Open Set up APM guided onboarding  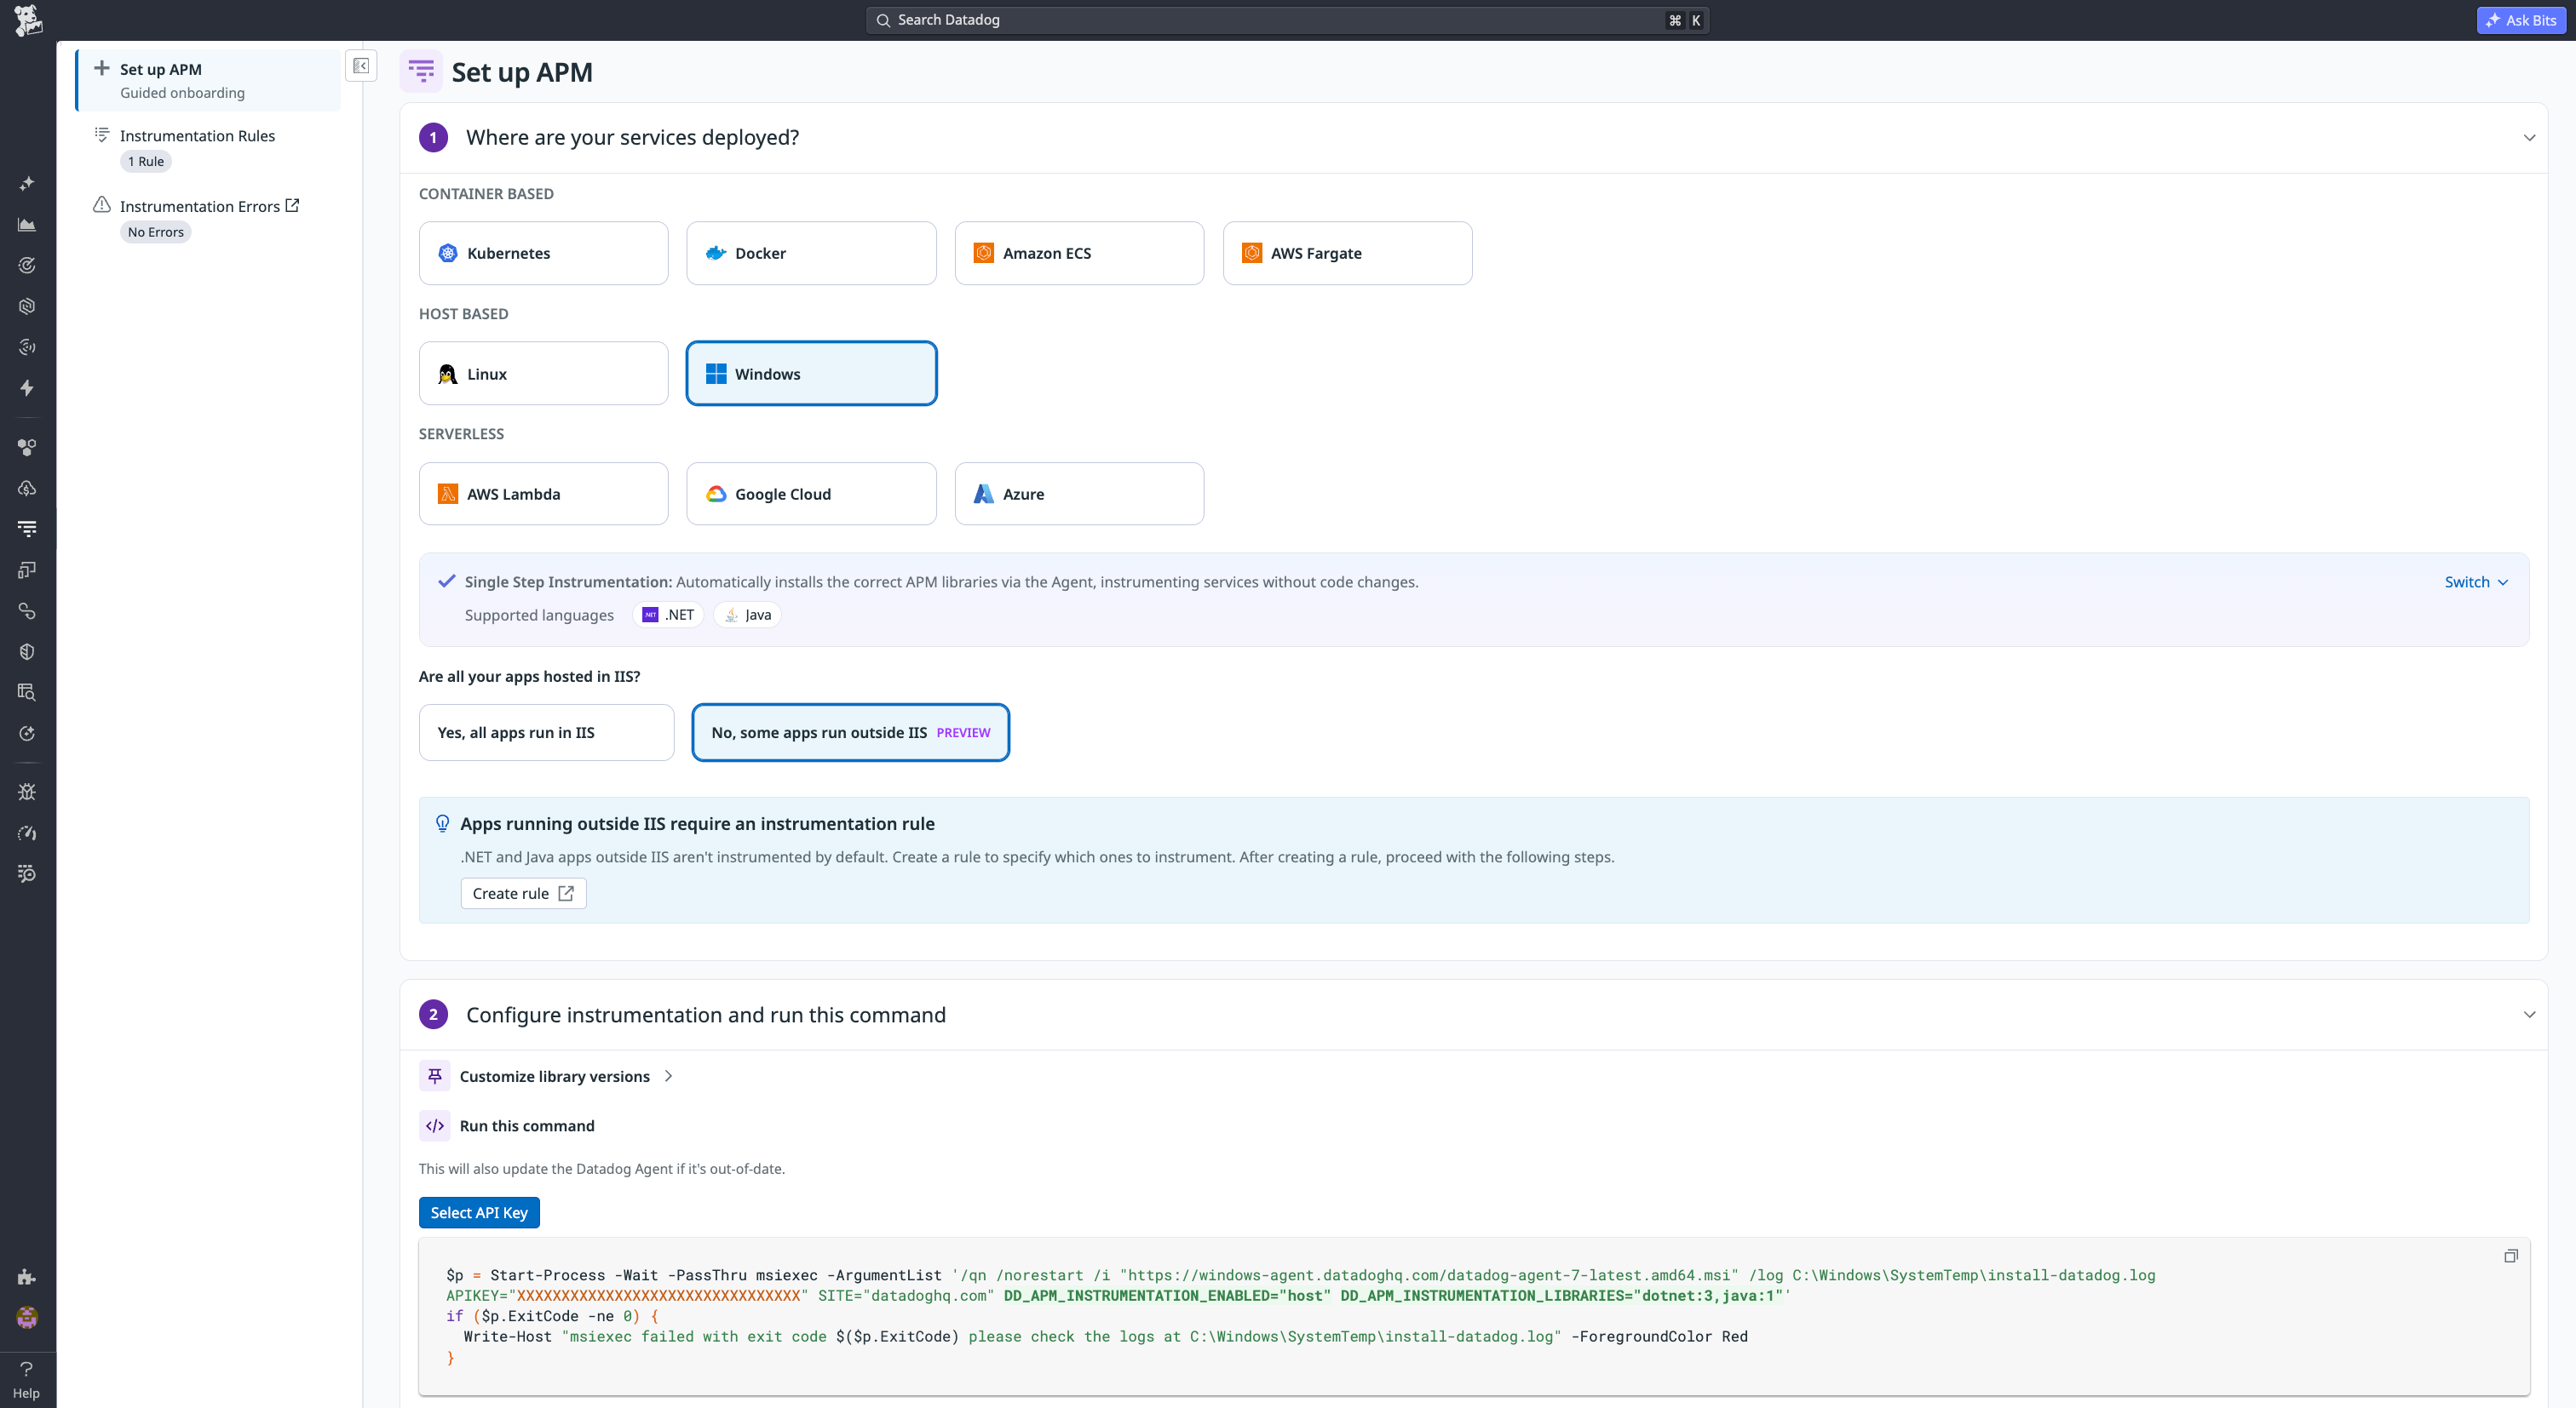tap(209, 81)
